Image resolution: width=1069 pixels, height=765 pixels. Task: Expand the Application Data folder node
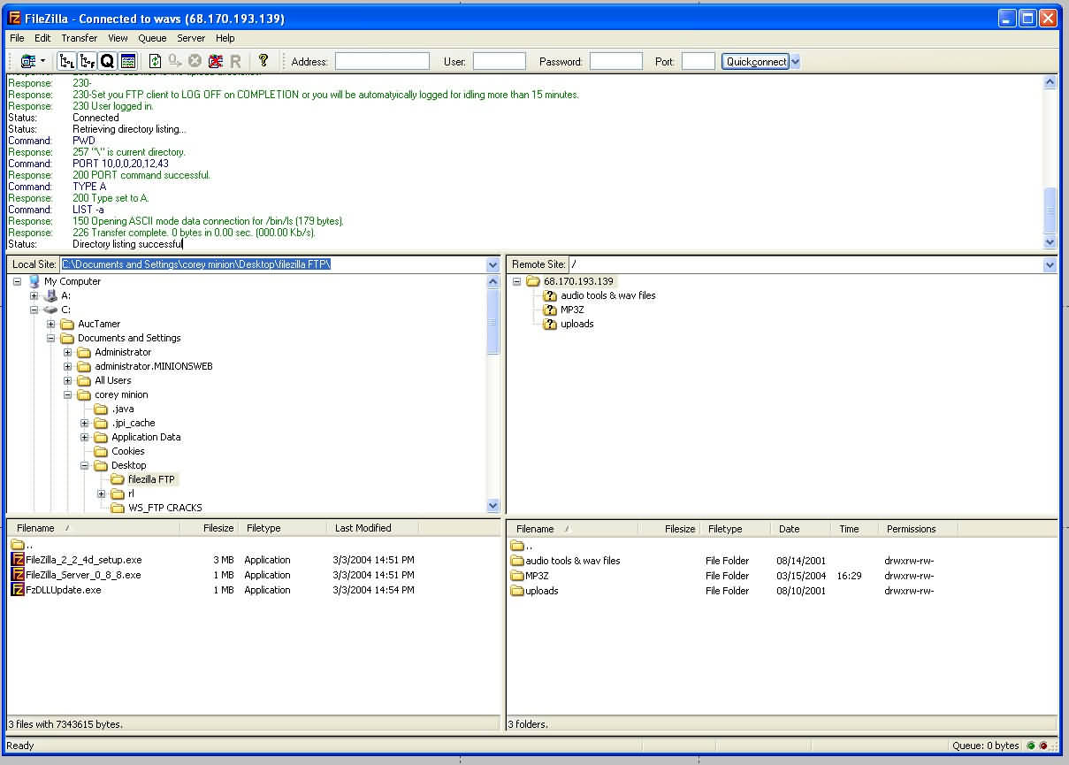click(x=84, y=437)
